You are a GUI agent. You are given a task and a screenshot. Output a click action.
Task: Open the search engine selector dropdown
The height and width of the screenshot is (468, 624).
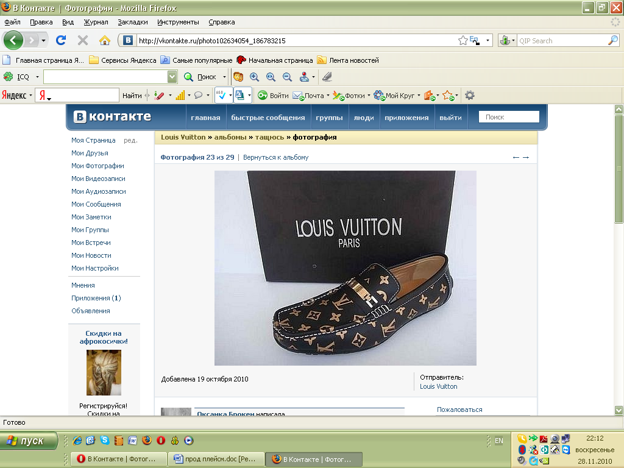point(513,40)
